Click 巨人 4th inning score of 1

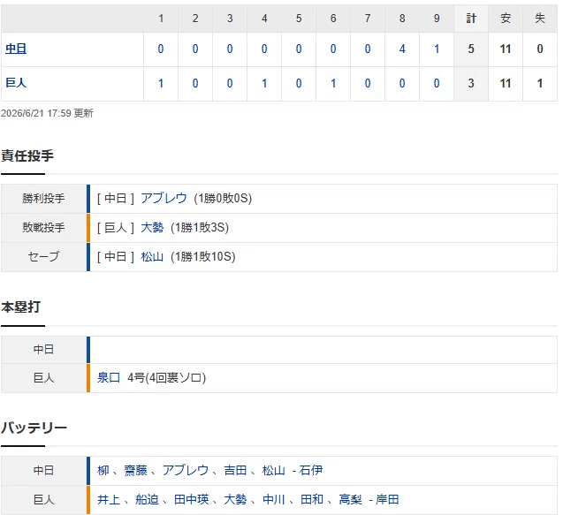(264, 83)
